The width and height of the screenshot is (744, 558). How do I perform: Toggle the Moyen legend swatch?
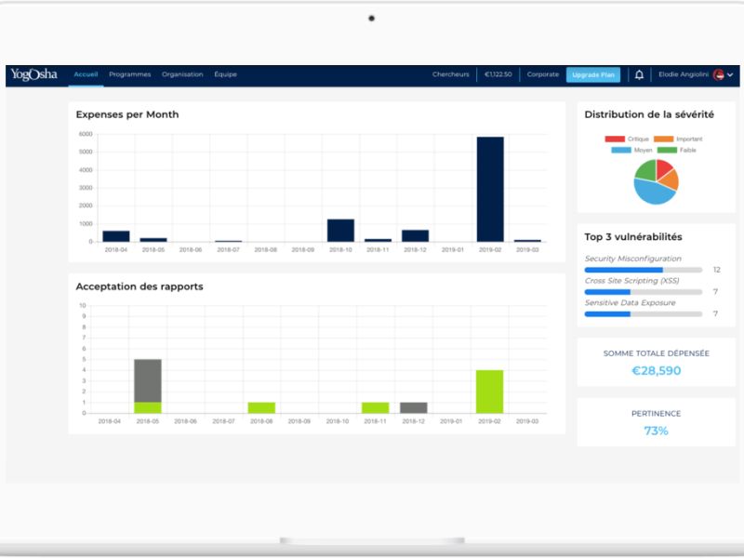click(621, 150)
